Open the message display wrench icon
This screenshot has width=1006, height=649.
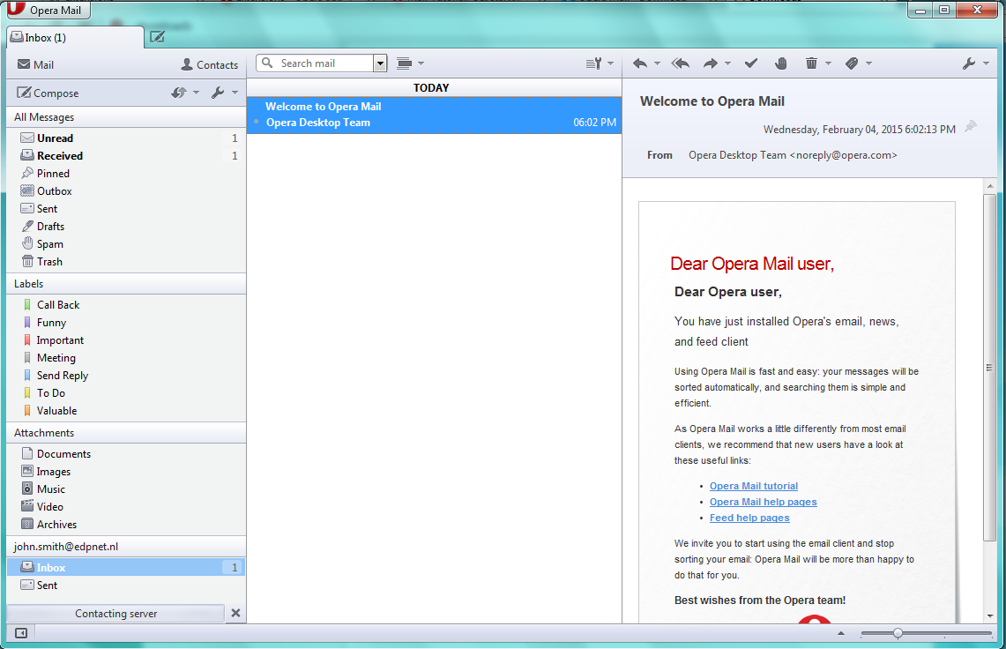[969, 63]
